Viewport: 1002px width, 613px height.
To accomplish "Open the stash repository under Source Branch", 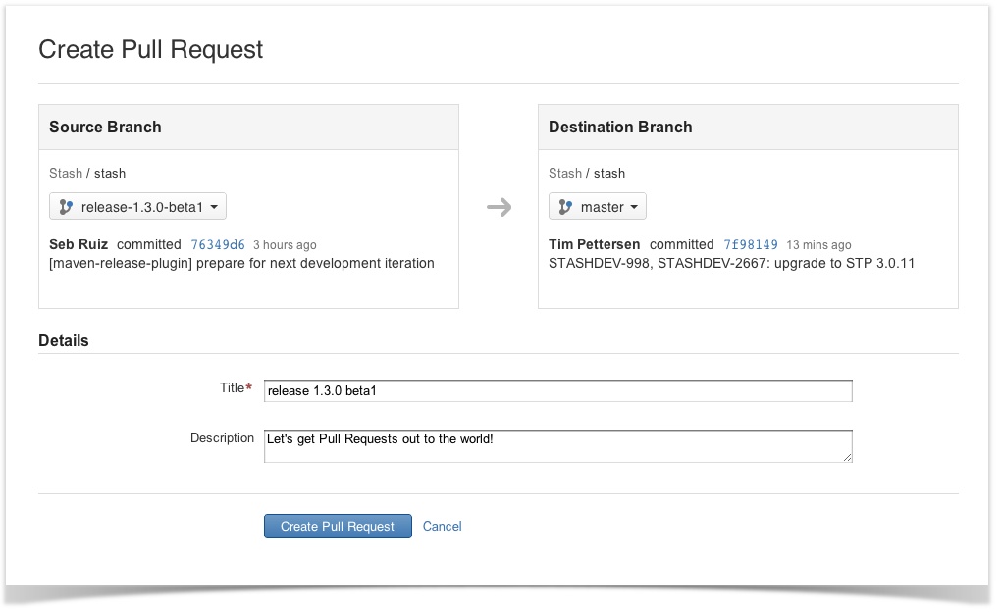I will 110,173.
